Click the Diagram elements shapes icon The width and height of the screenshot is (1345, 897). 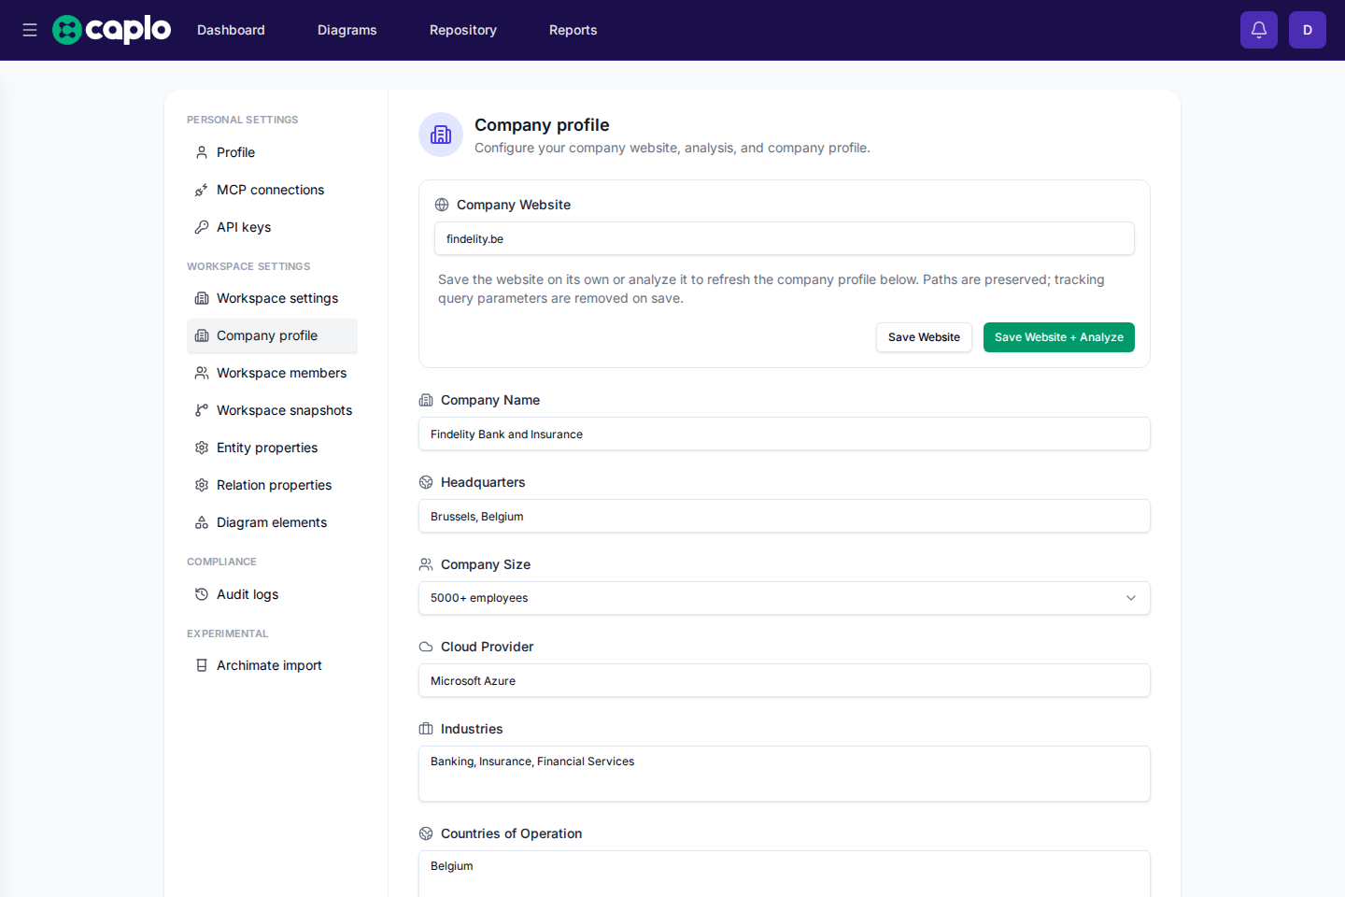click(202, 522)
